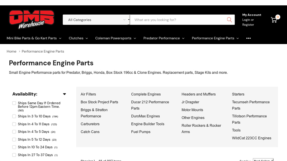The image size is (287, 161).
Task: Open Box Stock Project Parts category
Action: coord(99,102)
